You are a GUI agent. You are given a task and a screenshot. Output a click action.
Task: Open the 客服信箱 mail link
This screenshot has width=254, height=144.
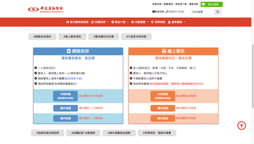pos(158,12)
